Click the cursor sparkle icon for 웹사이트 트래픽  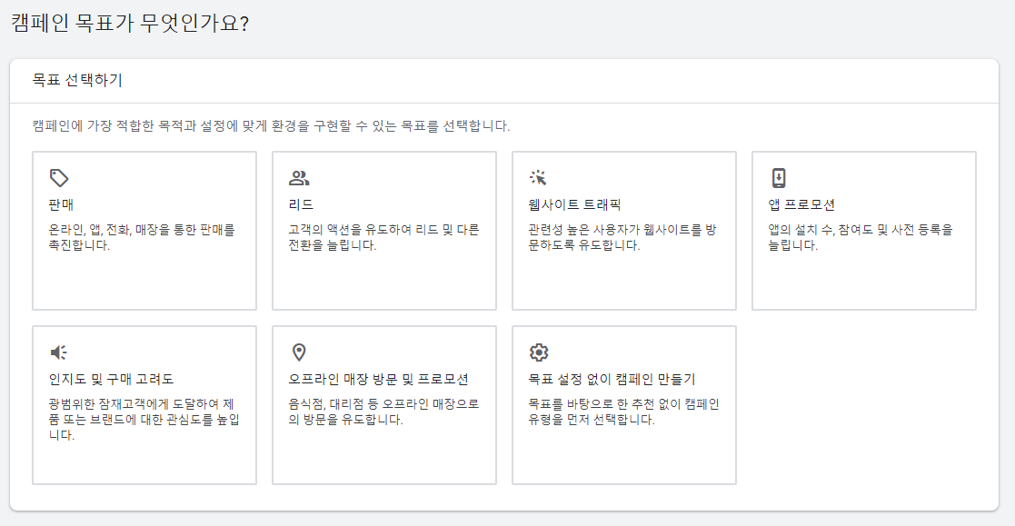539,178
